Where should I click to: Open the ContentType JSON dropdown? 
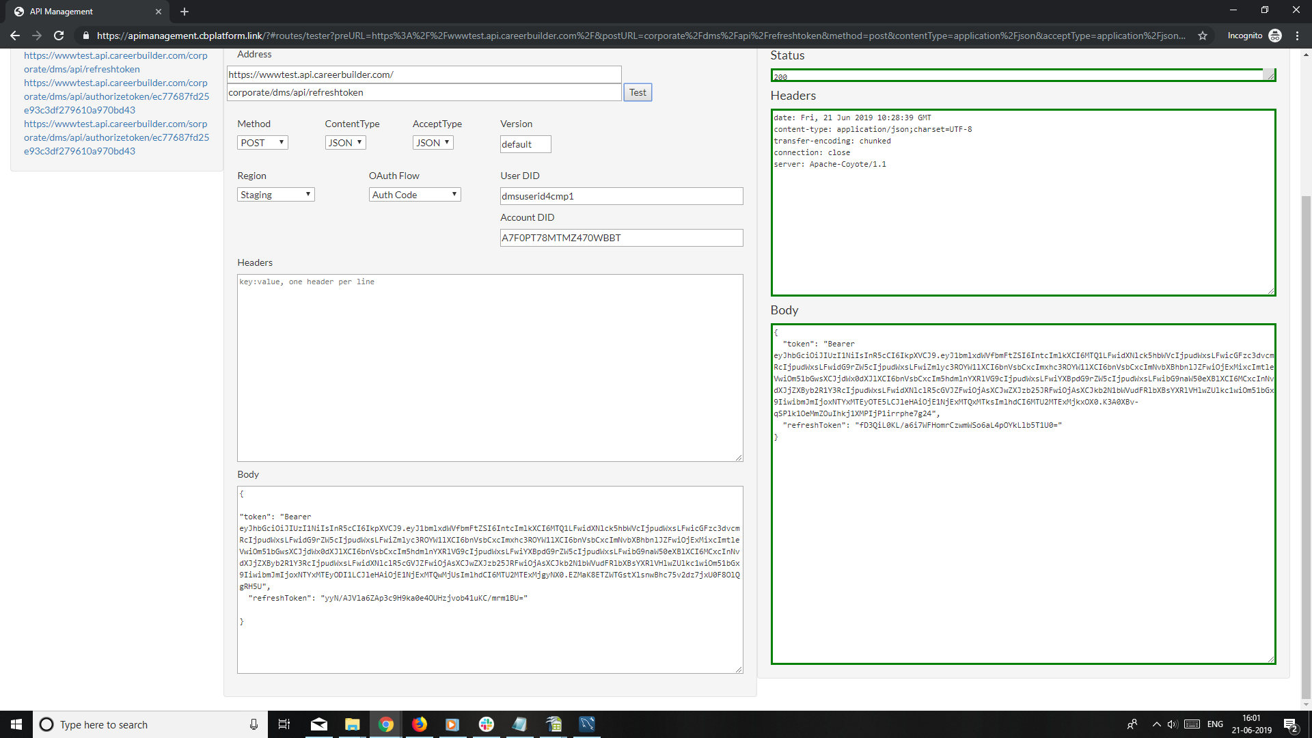(x=345, y=142)
